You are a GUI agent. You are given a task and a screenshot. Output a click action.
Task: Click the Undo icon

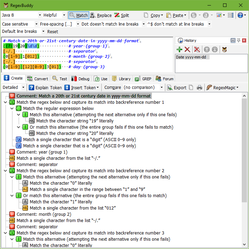click(x=193, y=15)
